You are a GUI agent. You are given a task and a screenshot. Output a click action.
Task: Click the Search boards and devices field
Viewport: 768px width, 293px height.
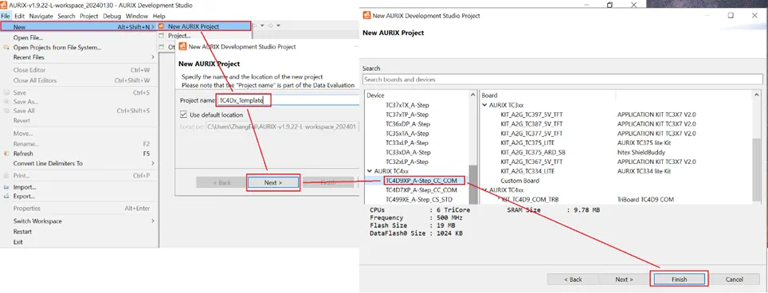point(562,80)
